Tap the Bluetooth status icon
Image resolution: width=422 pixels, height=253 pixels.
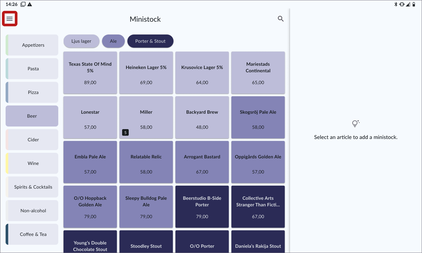click(x=396, y=4)
